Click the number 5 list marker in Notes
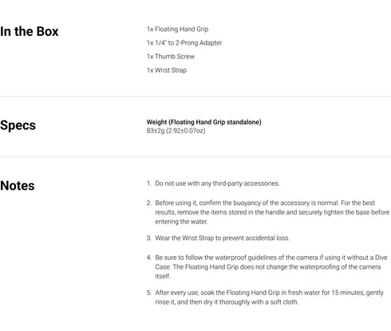This screenshot has width=391, height=331. [x=149, y=293]
